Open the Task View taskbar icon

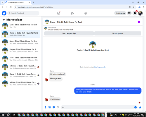[14, 115]
